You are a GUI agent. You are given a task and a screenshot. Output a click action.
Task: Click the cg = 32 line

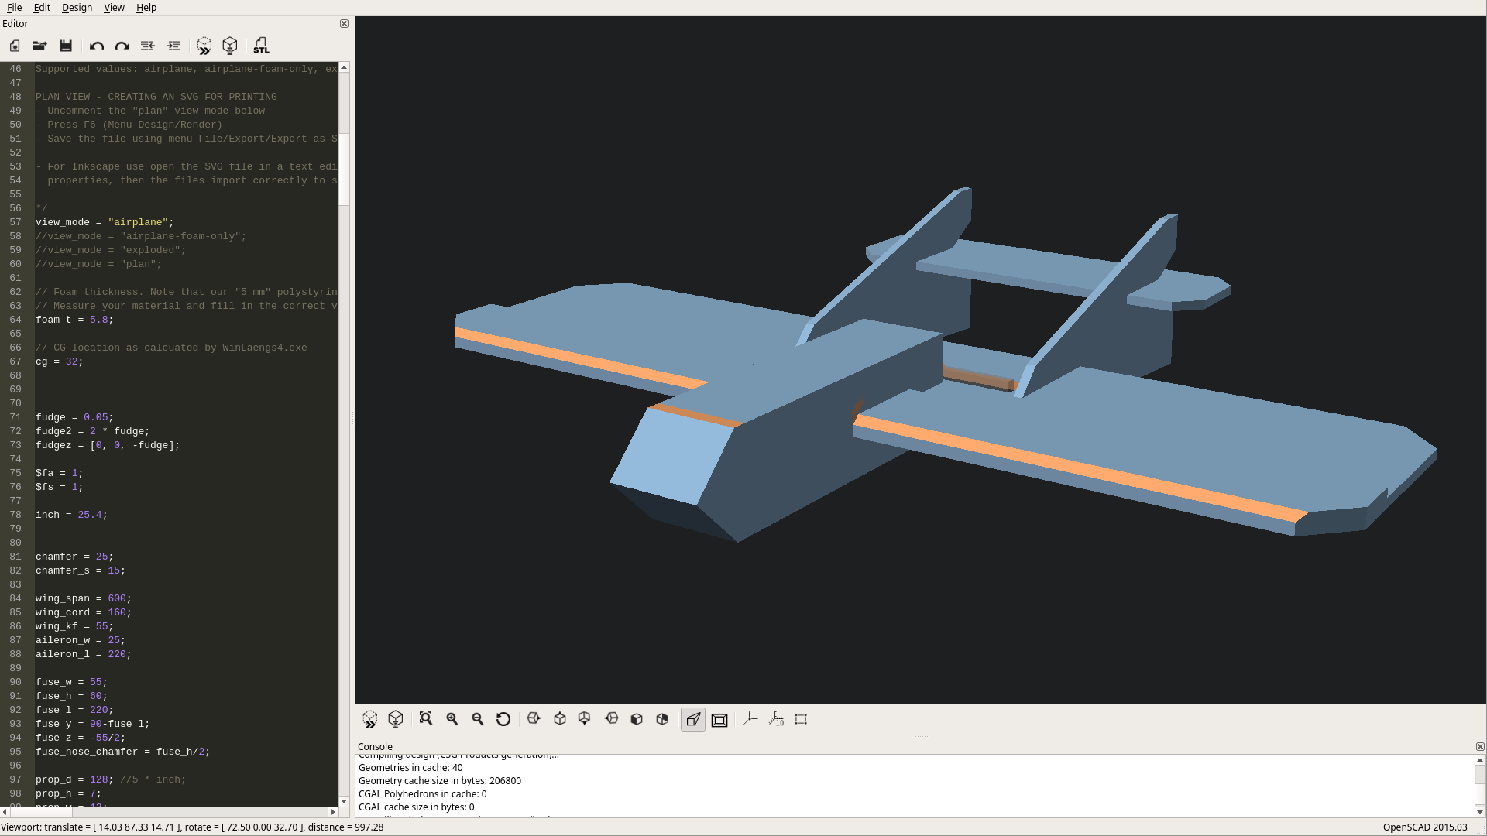click(59, 361)
